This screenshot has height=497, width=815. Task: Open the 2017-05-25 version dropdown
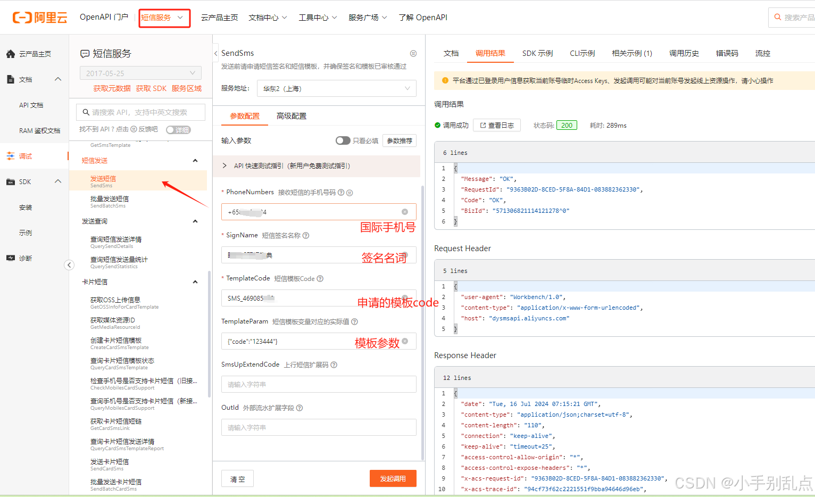[x=140, y=73]
